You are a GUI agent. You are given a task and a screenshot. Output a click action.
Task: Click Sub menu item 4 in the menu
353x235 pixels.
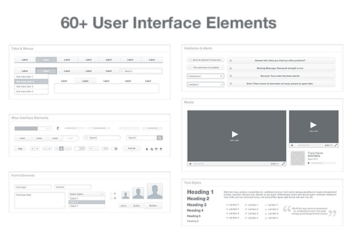coord(31,91)
